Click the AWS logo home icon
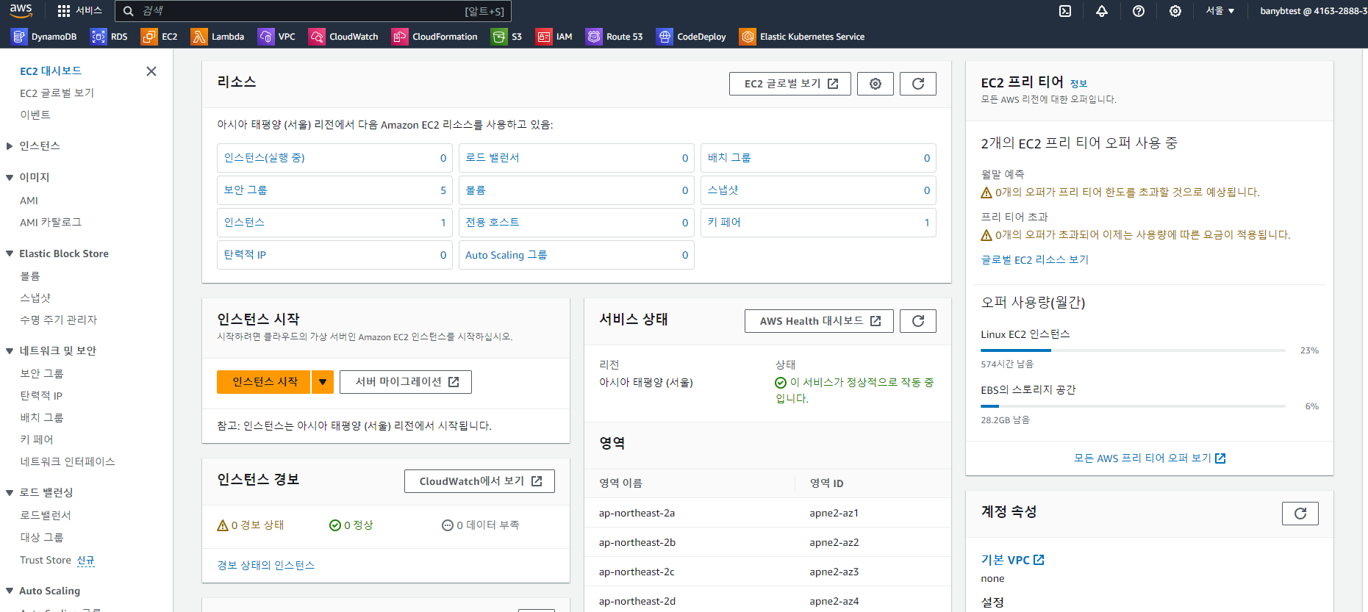The height and width of the screenshot is (612, 1368). (21, 10)
